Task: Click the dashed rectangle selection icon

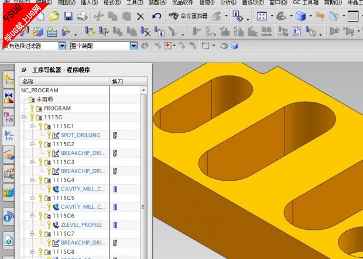Action: point(206,46)
